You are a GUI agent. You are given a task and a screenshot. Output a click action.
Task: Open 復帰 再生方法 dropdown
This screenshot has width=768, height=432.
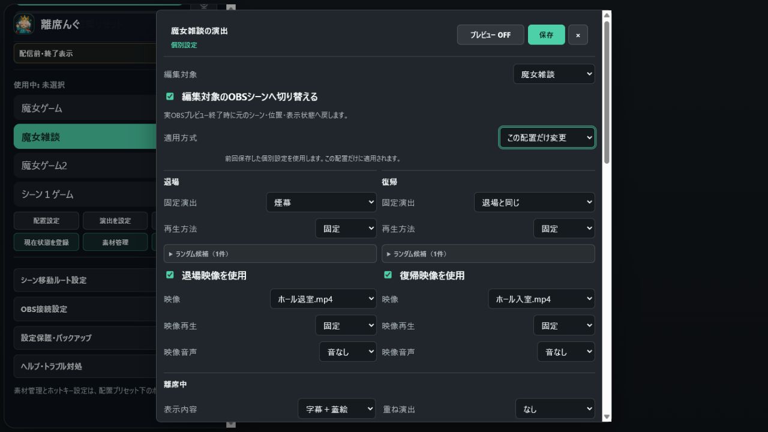(564, 229)
